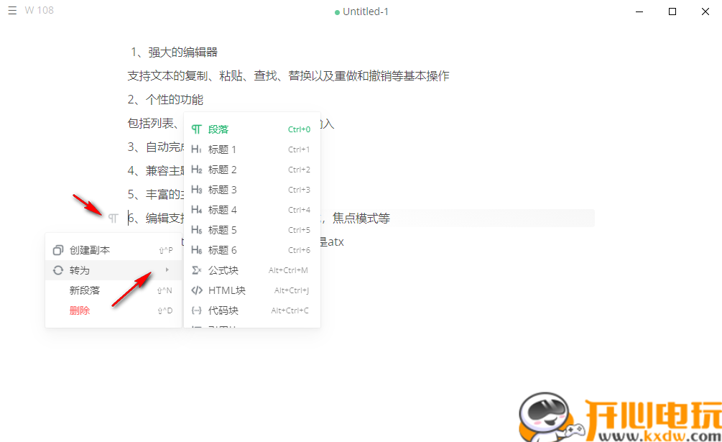Click the refresh icon next to 转为
This screenshot has width=722, height=442.
click(57, 270)
